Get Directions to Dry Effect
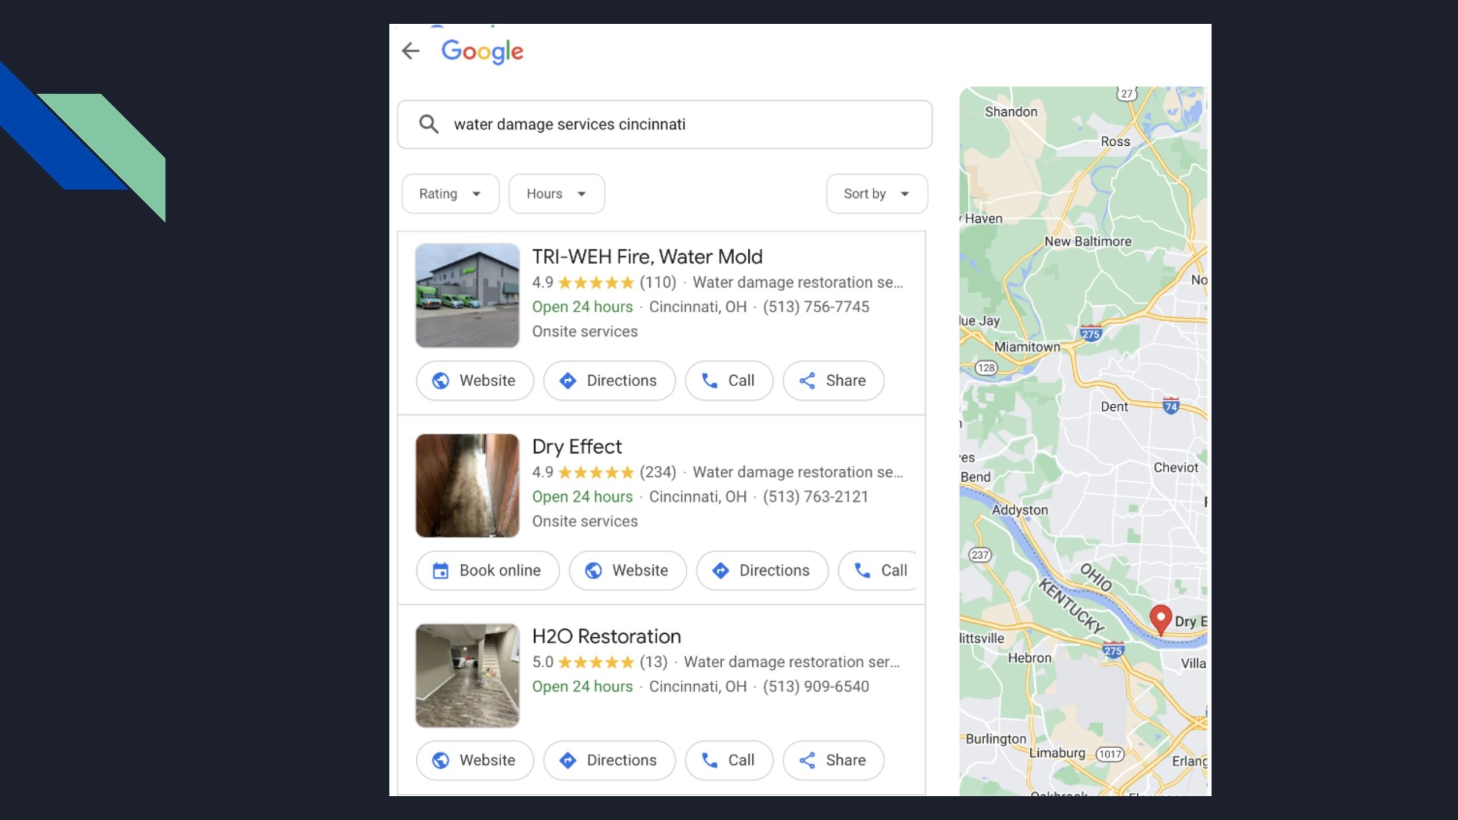Image resolution: width=1458 pixels, height=820 pixels. point(761,570)
